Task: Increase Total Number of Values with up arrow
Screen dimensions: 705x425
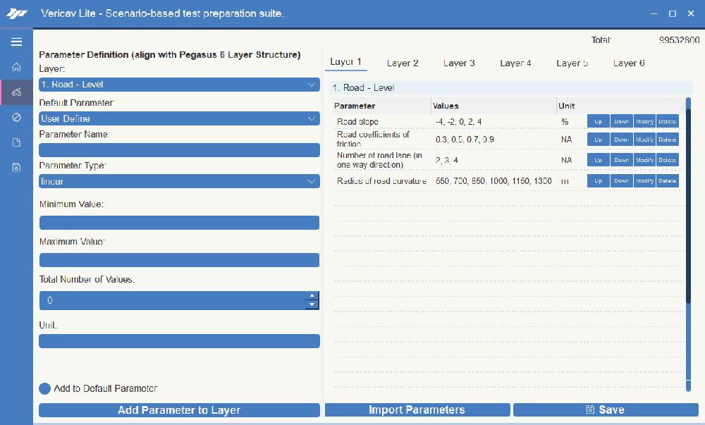Action: click(312, 296)
